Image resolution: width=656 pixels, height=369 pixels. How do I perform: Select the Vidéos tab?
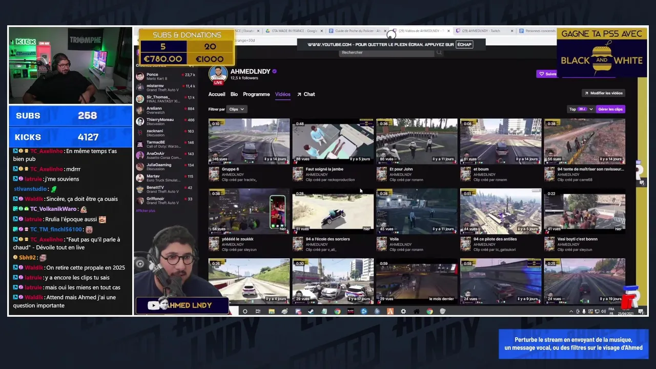pos(282,94)
